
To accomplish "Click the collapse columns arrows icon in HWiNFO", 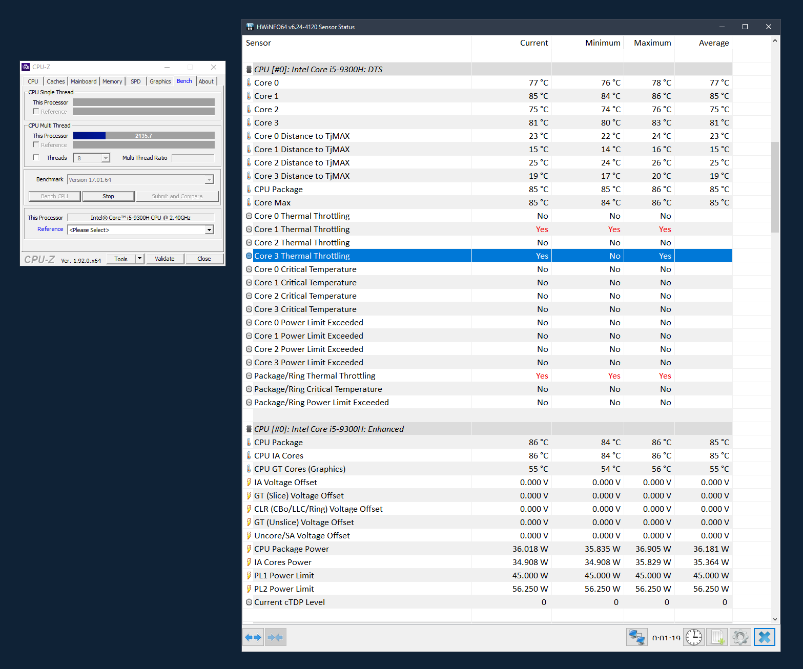I will pyautogui.click(x=275, y=637).
